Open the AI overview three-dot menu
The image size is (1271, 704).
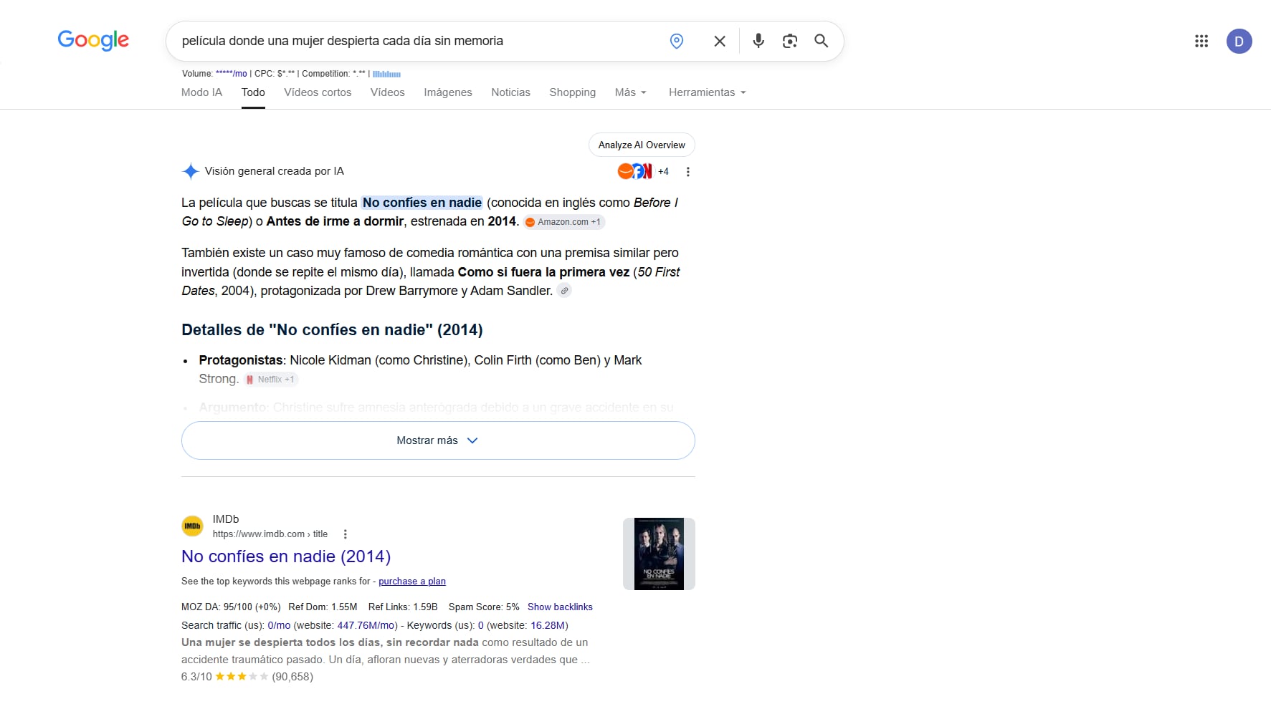pos(688,172)
